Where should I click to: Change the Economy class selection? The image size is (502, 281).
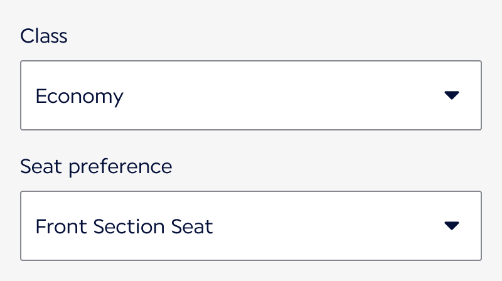tap(251, 95)
